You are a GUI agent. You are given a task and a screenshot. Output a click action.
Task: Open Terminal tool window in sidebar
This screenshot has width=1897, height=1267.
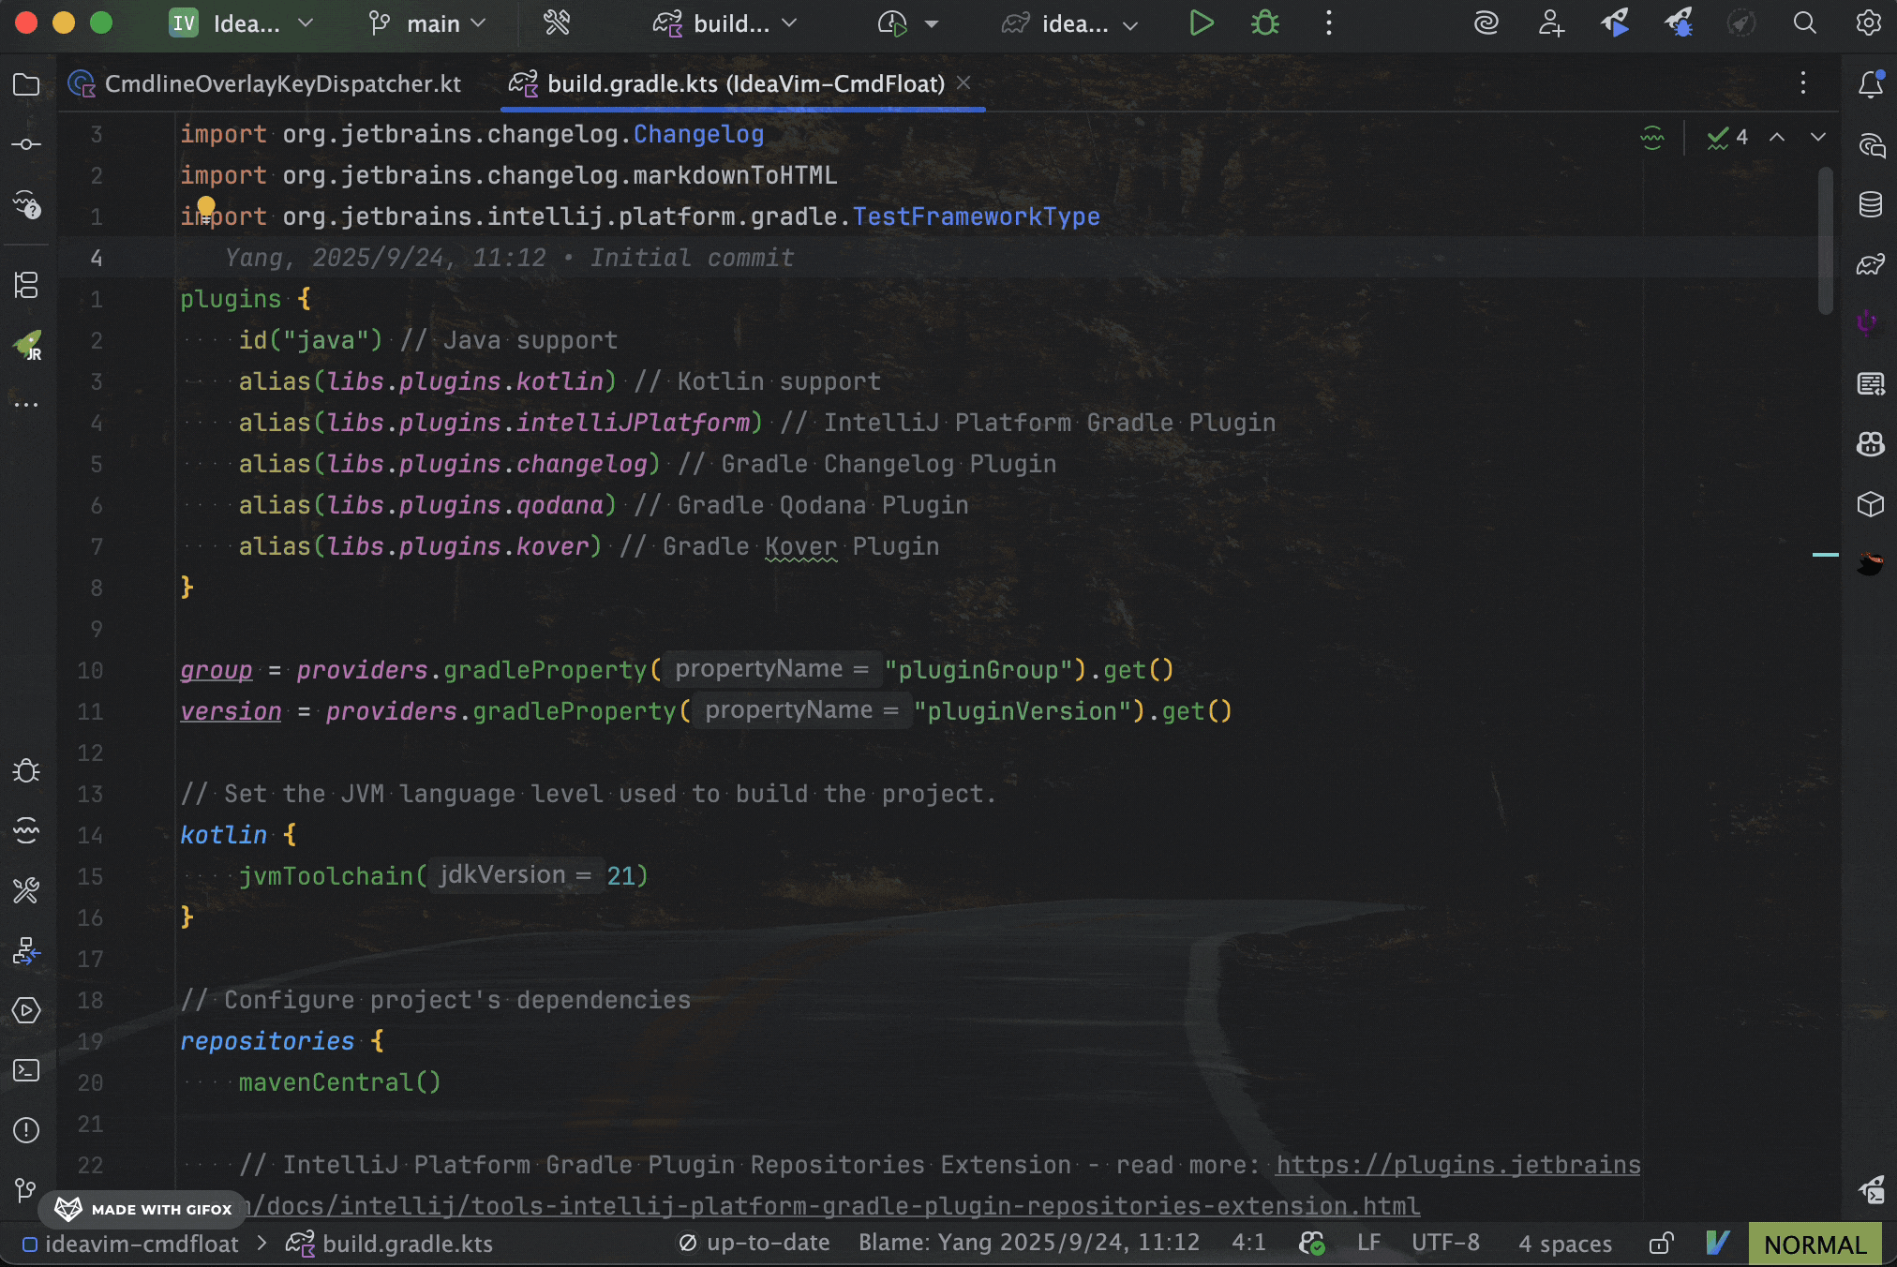point(26,1070)
